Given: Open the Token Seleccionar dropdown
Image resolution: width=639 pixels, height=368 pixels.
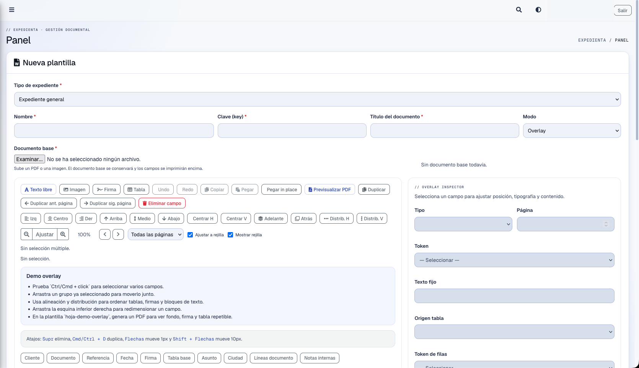Looking at the screenshot, I should coord(514,260).
